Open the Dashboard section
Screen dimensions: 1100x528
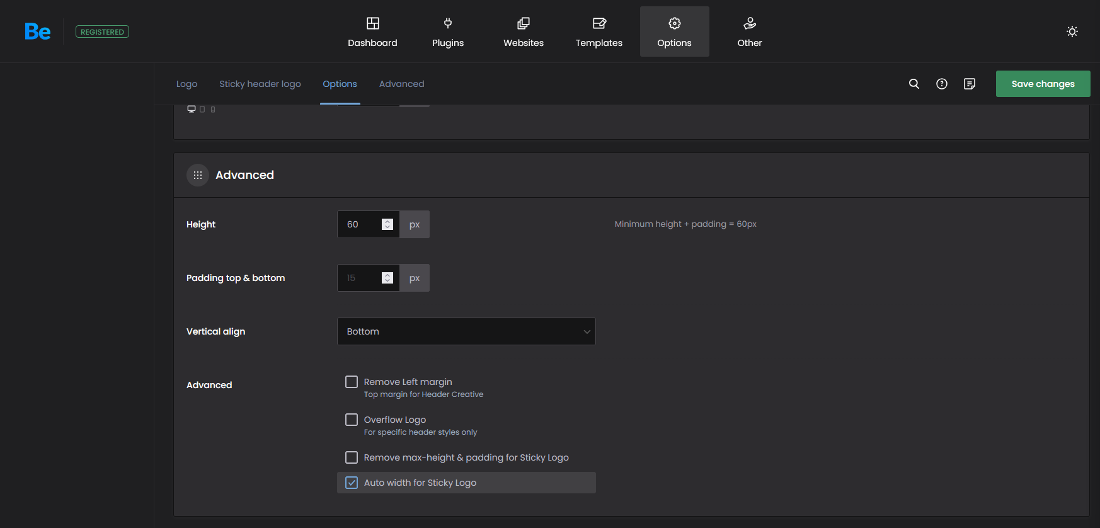pyautogui.click(x=372, y=32)
